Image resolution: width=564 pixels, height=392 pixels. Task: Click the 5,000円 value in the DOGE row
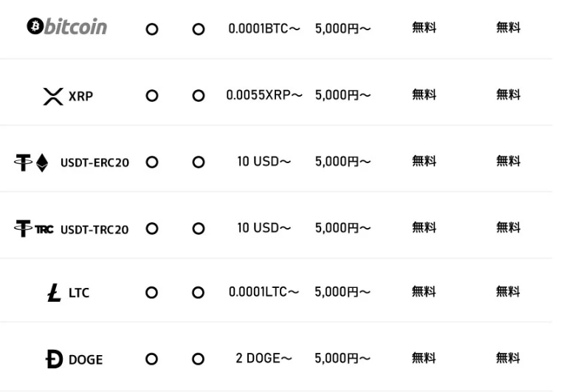tap(343, 359)
